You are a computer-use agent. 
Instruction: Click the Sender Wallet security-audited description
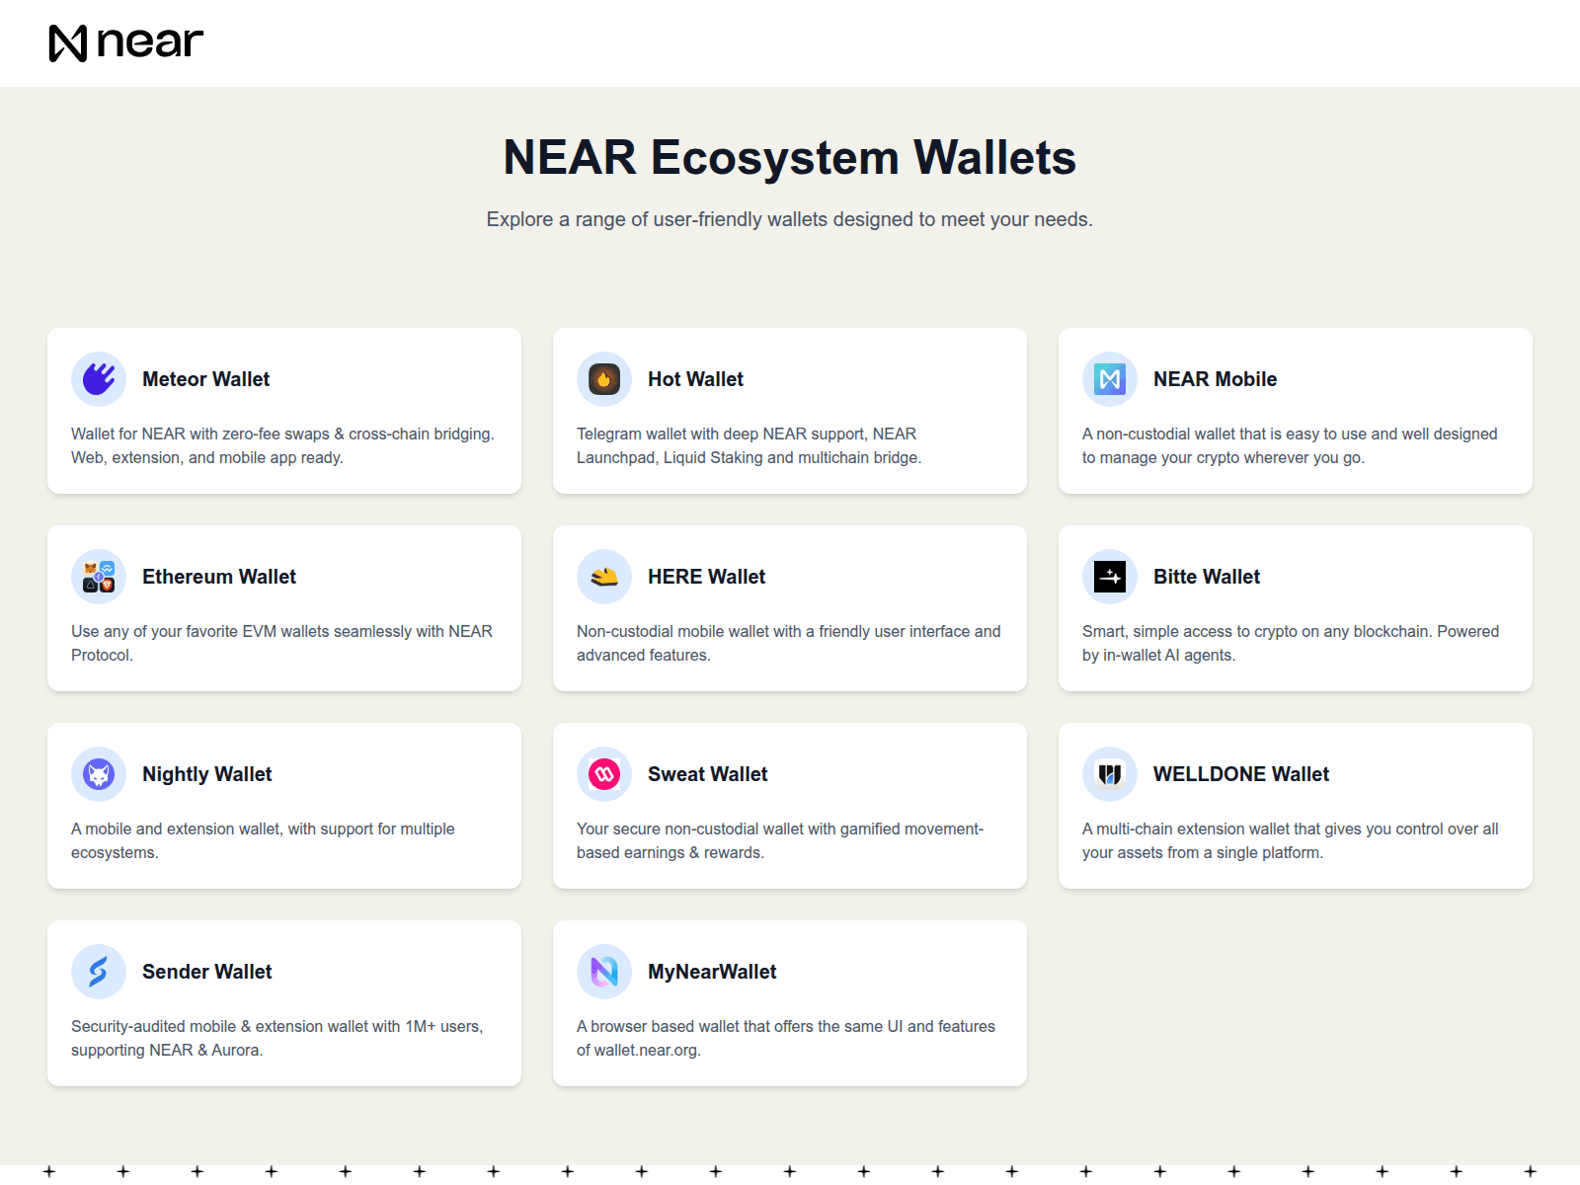point(276,1038)
